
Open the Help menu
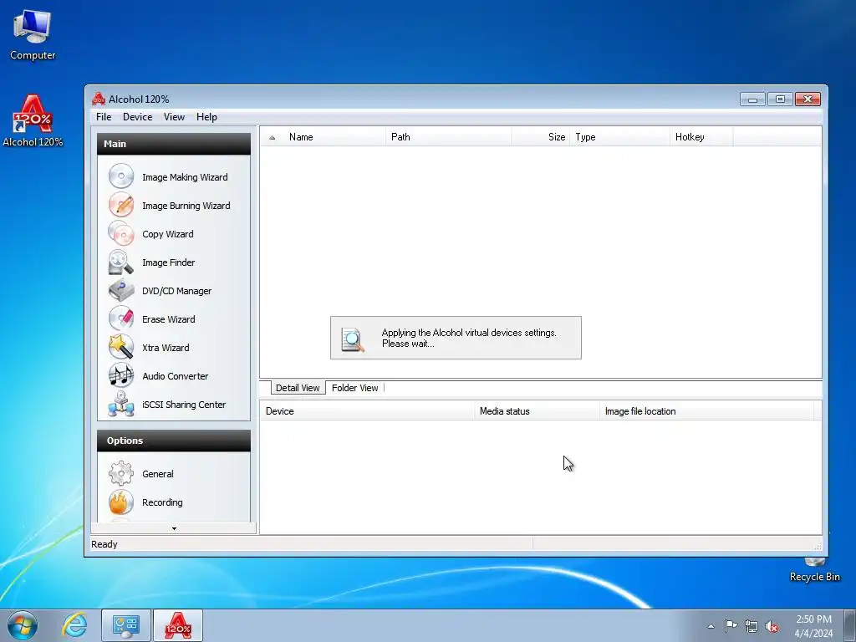207,117
